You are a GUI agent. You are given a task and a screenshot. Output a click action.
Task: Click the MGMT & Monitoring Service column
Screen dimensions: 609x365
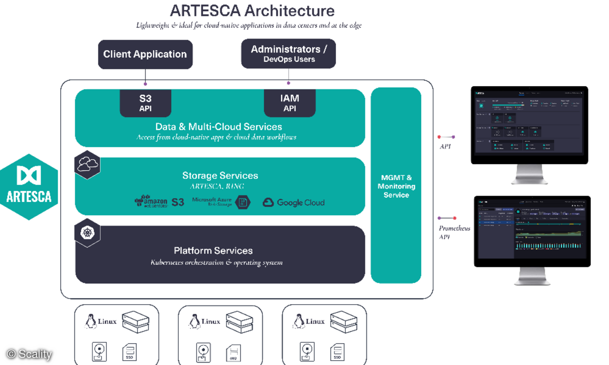pyautogui.click(x=396, y=186)
